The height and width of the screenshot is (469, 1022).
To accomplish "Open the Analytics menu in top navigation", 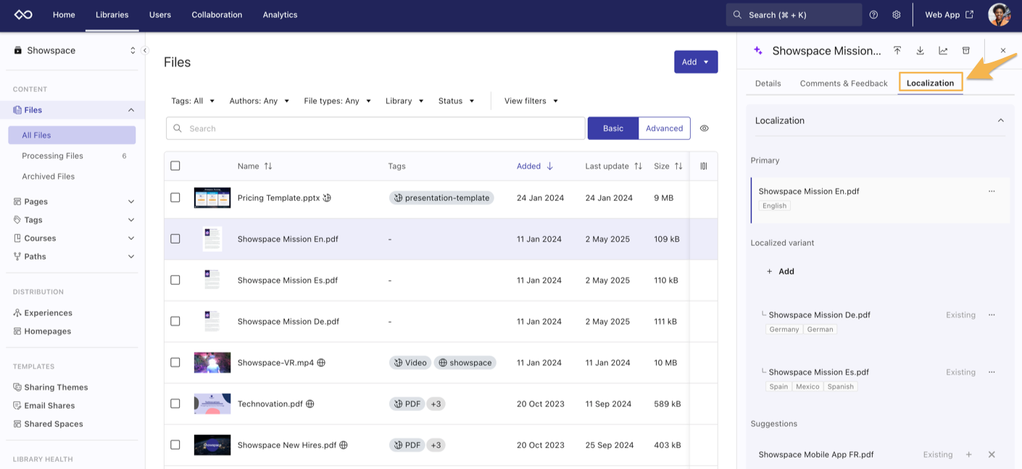I will point(280,14).
